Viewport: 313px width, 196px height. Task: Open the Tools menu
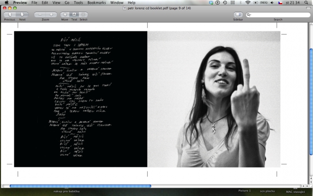click(x=78, y=3)
